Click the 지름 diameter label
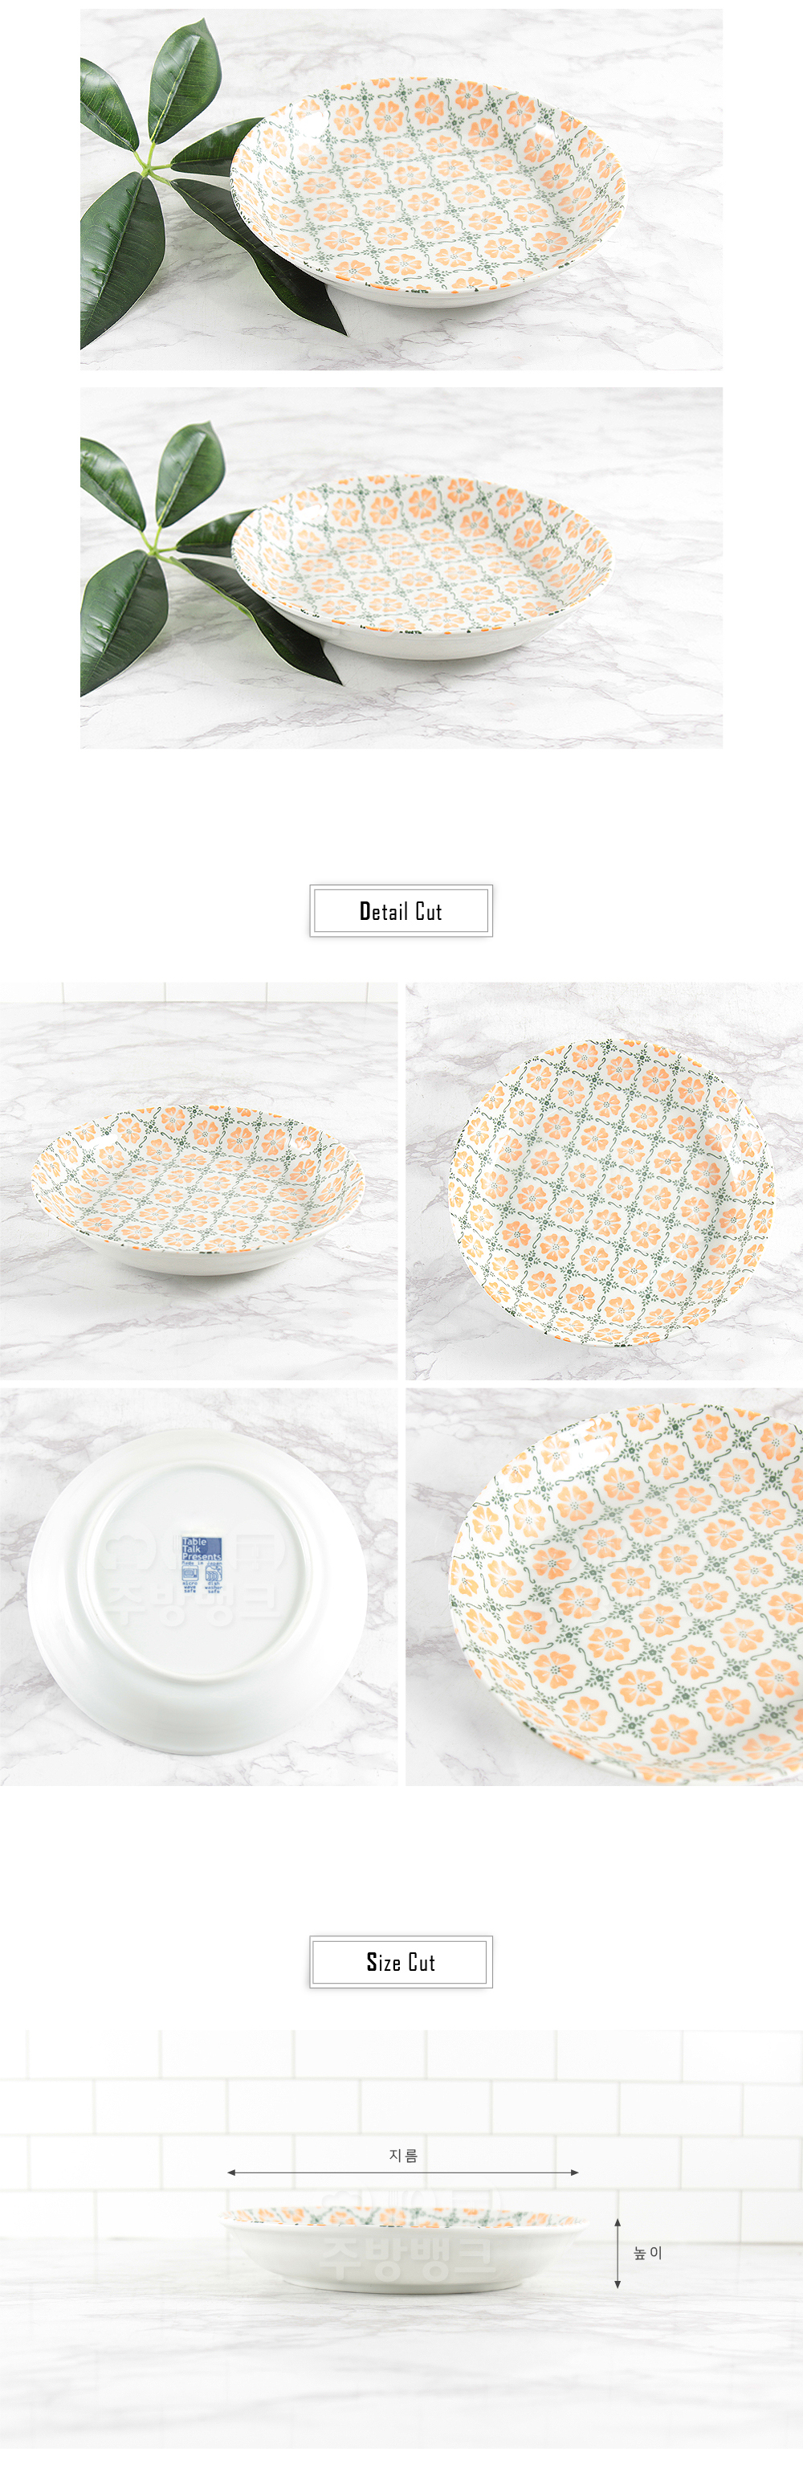Viewport: 803px width, 2481px height. pos(403,2156)
